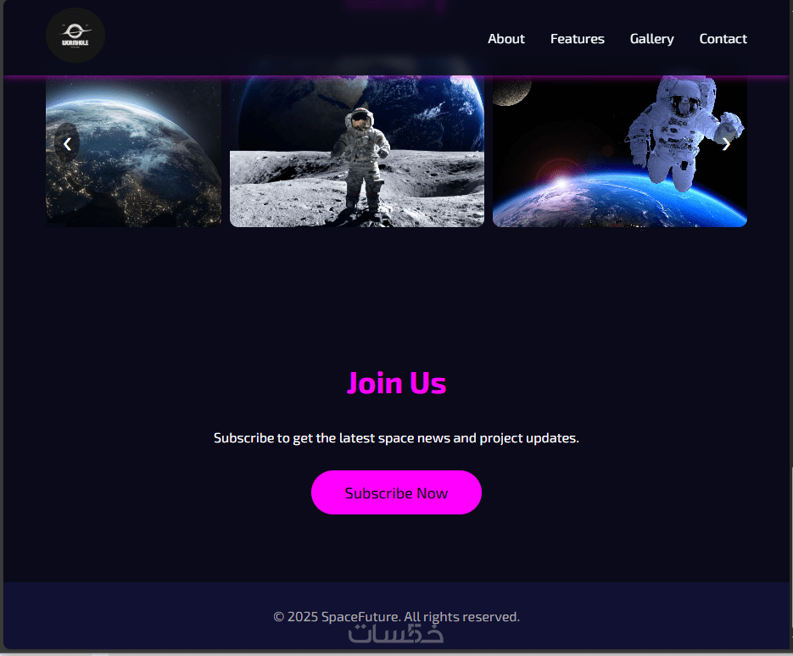This screenshot has height=656, width=793.
Task: Click the 2025 SpaceFuture copyright text
Action: tap(396, 616)
